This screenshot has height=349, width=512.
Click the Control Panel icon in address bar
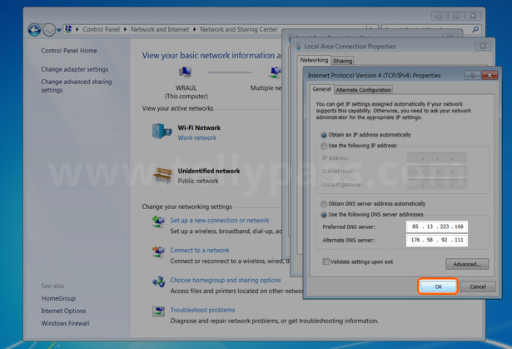click(68, 29)
